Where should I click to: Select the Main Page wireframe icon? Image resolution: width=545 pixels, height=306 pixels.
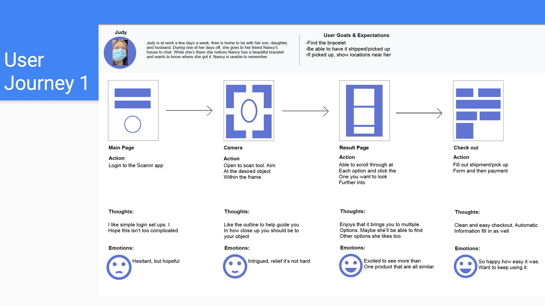click(x=133, y=110)
